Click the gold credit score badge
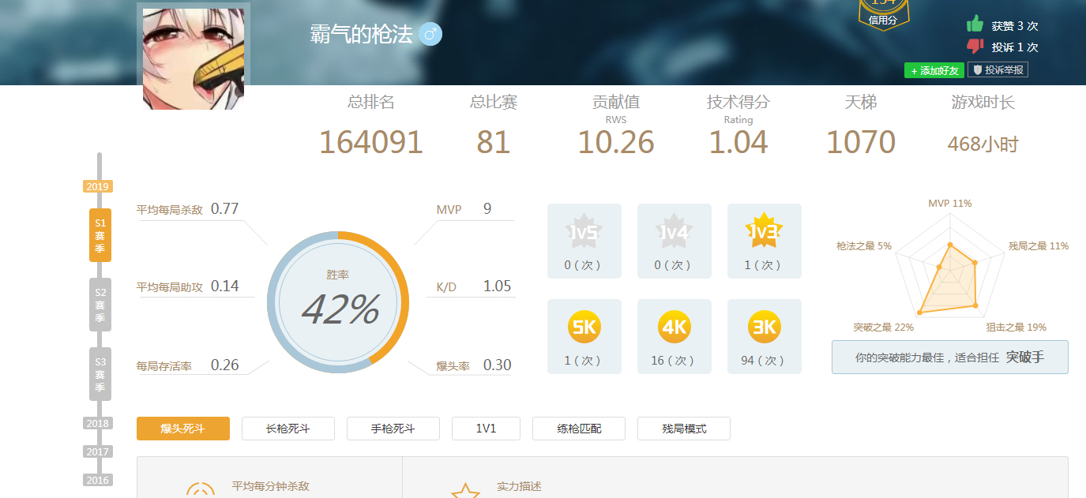The image size is (1086, 498). pos(883,14)
